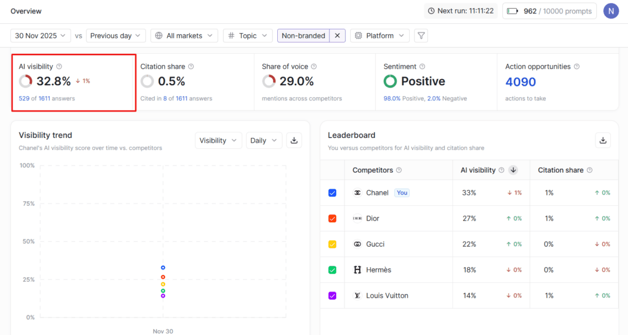Screen dimensions: 628x335
Task: Click the Nov 30 axis label
Action: 163,331
